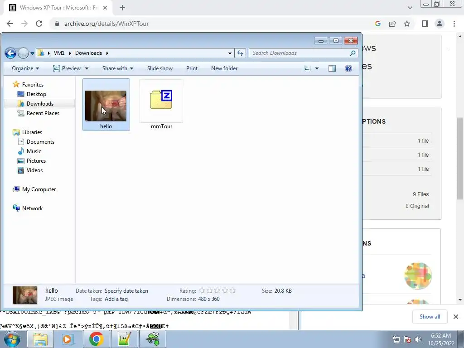The height and width of the screenshot is (348, 464).
Task: Bookmark this page with the star icon
Action: [407, 24]
